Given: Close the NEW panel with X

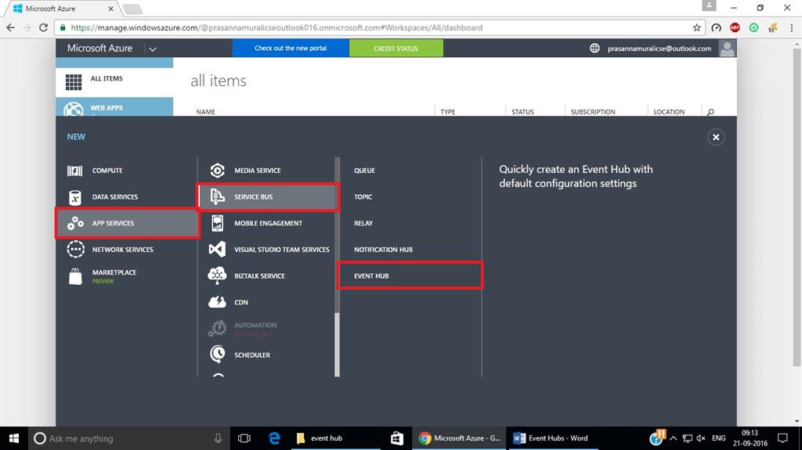Looking at the screenshot, I should pos(716,137).
